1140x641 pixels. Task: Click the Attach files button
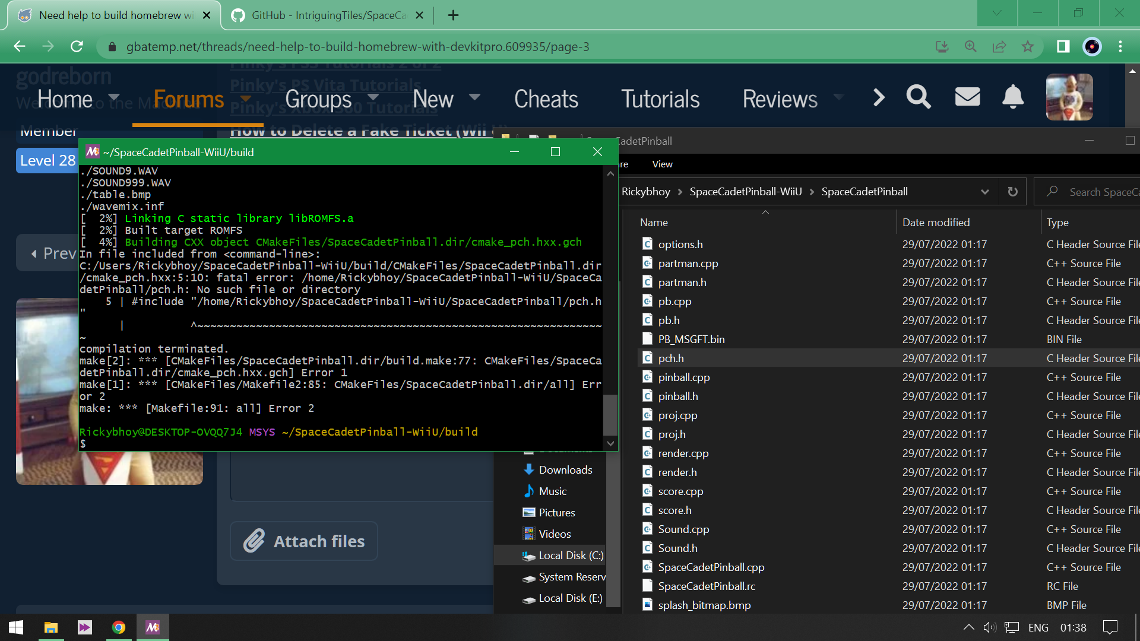[304, 541]
